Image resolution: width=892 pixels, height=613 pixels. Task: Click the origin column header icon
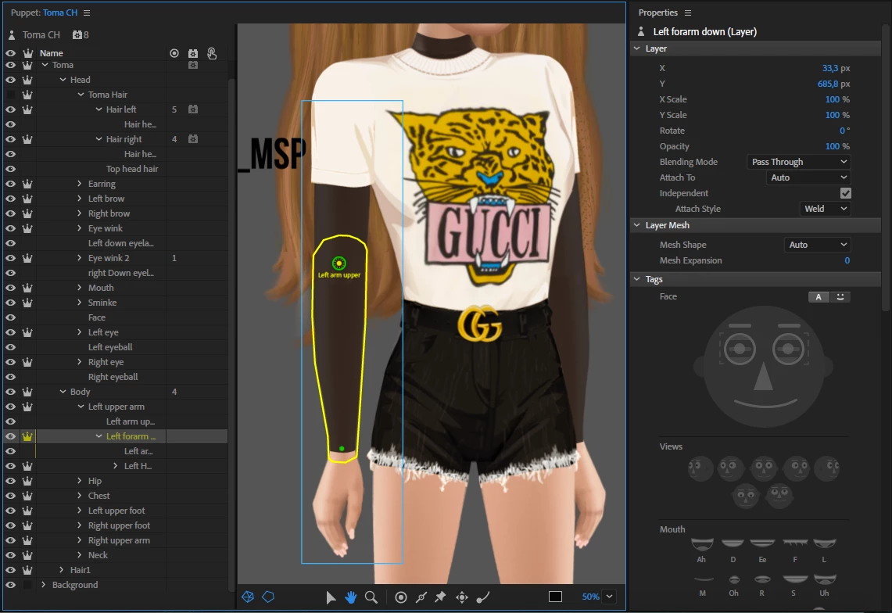click(x=174, y=53)
